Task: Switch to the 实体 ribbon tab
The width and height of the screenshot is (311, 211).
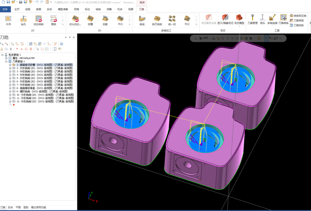Action: coord(49,9)
